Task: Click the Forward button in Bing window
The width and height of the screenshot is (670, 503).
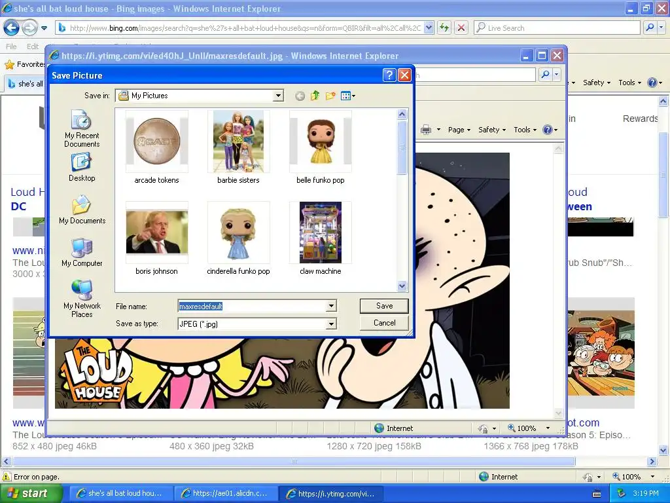Action: pos(29,28)
